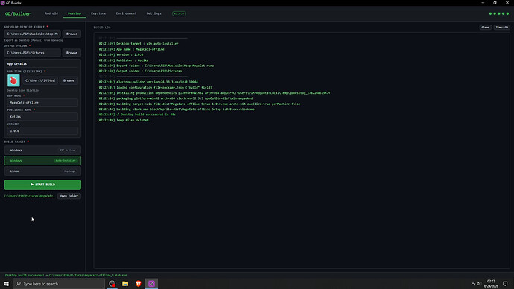Click log line 'App Name : MegaCatz-offline'
This screenshot has height=289, width=514.
click(131, 49)
